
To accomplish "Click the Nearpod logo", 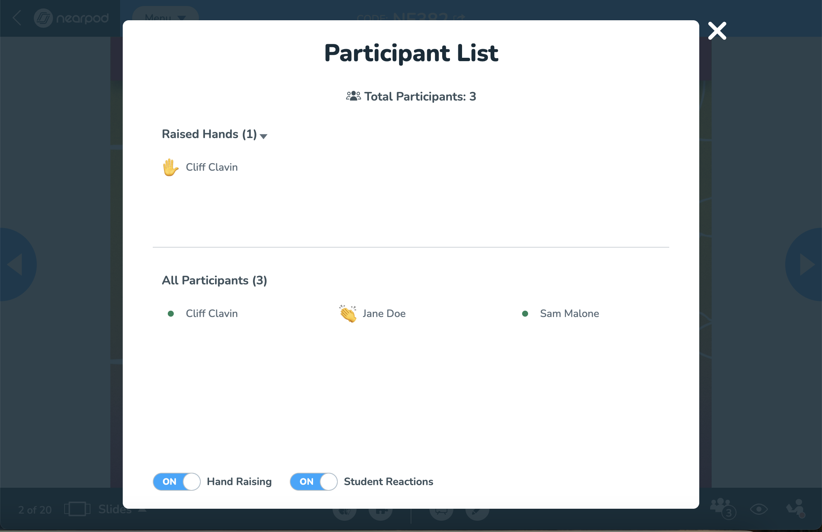I will click(x=71, y=18).
